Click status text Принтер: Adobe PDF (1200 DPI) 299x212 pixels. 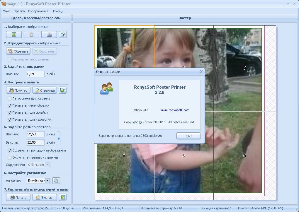pyautogui.click(x=260, y=208)
